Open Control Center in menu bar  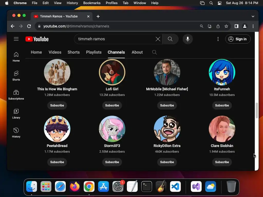(220, 3)
